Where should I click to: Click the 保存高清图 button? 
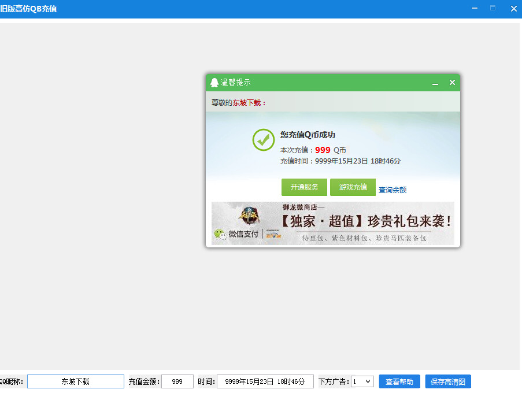pyautogui.click(x=448, y=381)
